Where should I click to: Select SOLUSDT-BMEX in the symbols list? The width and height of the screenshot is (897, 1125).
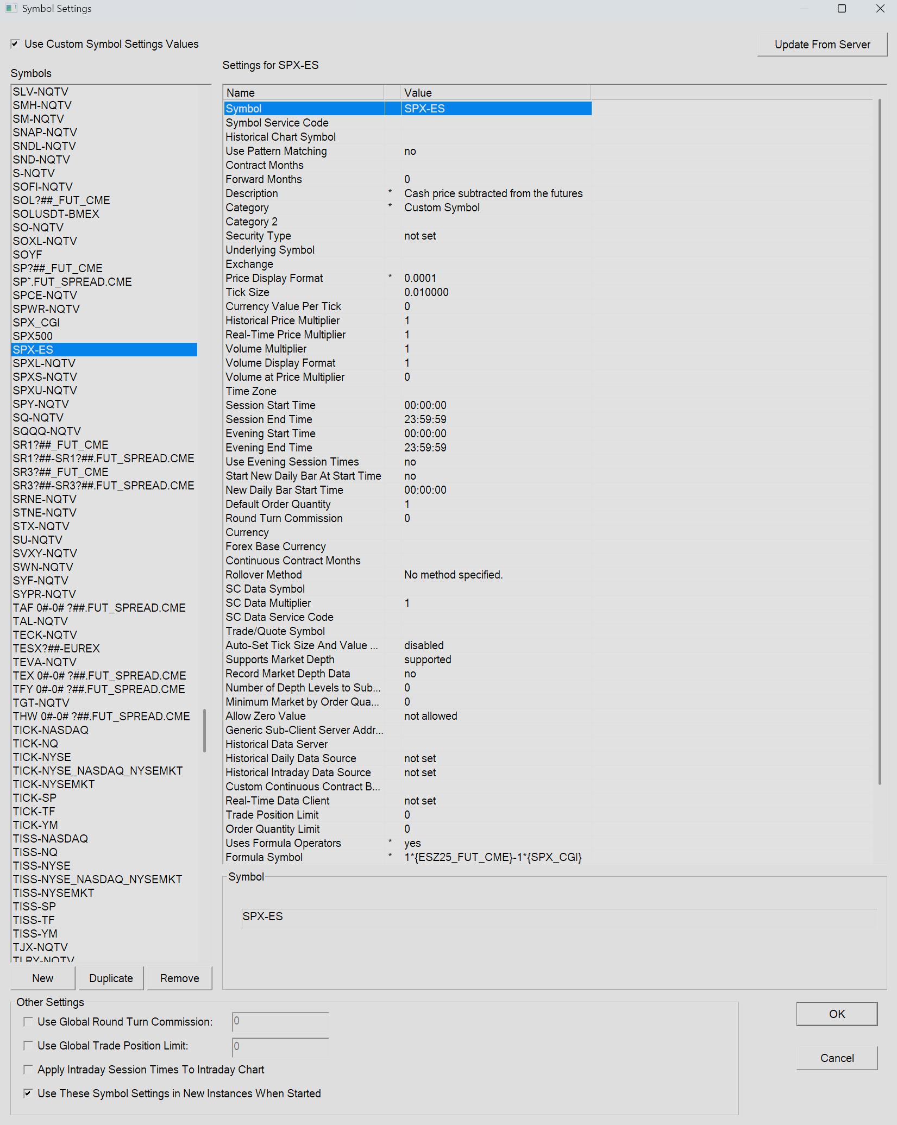click(104, 214)
